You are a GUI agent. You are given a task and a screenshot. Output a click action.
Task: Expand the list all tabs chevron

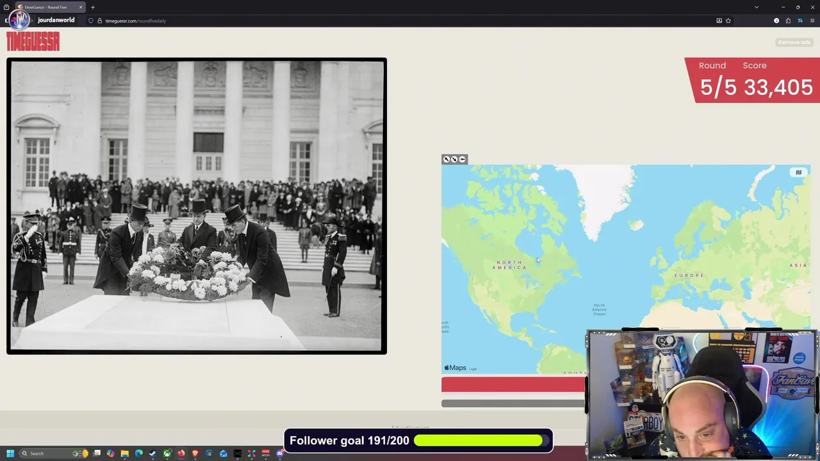click(x=757, y=7)
